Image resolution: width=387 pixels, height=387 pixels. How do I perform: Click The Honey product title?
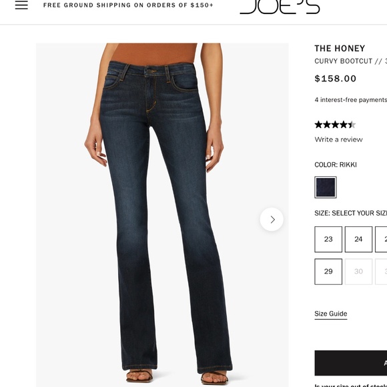[x=340, y=48]
